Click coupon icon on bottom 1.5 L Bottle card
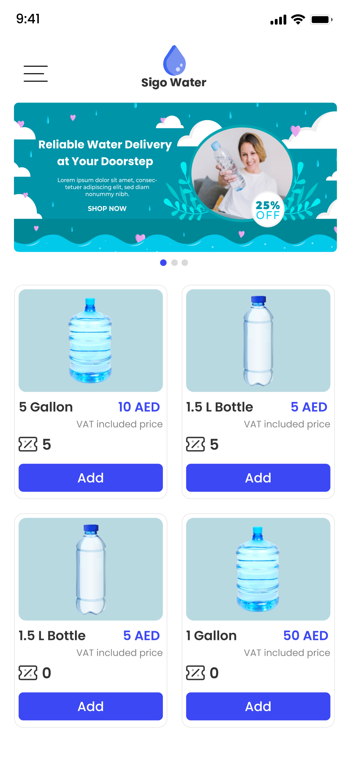 coord(28,673)
